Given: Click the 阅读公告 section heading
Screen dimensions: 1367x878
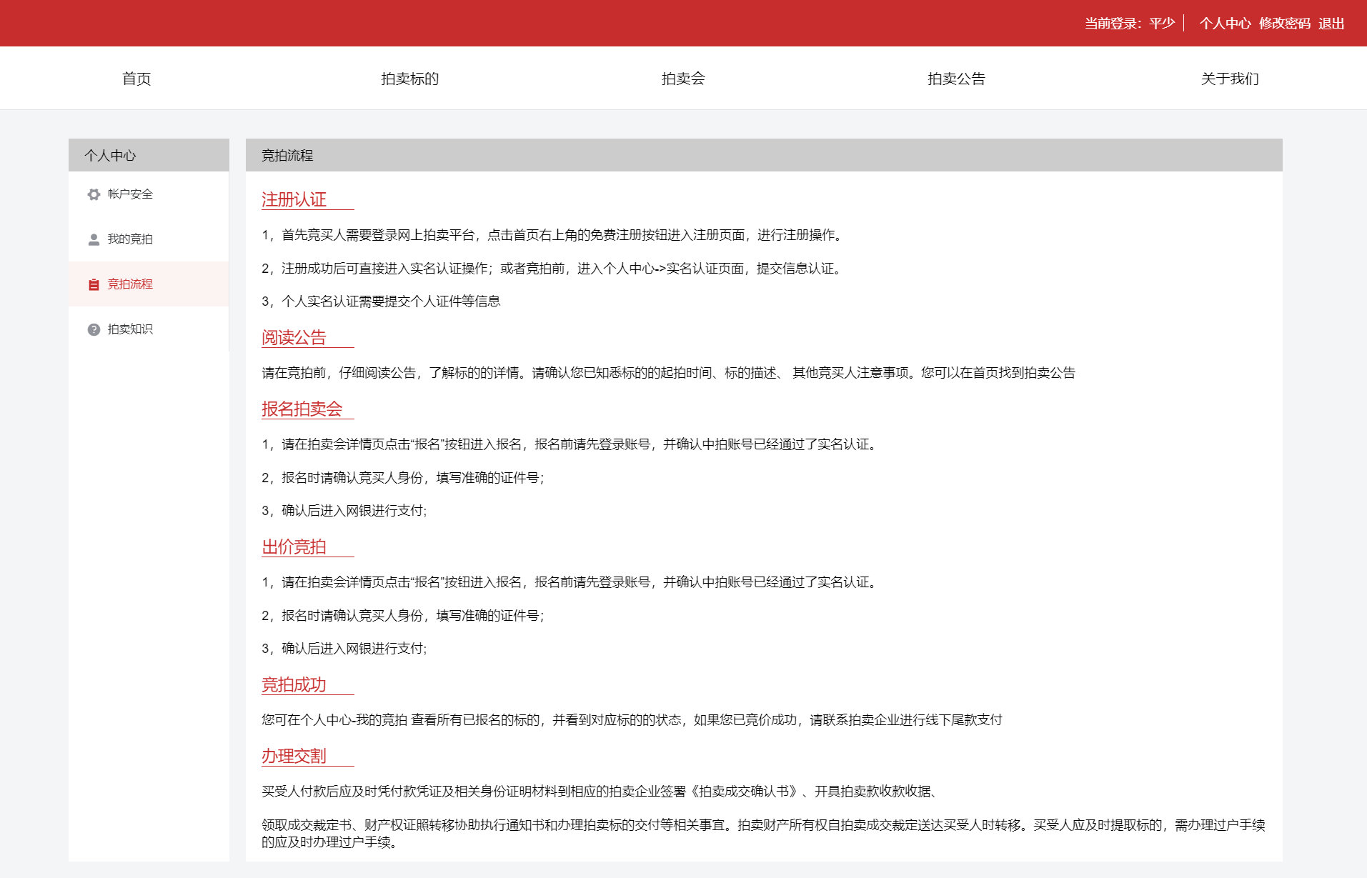Looking at the screenshot, I should (294, 337).
